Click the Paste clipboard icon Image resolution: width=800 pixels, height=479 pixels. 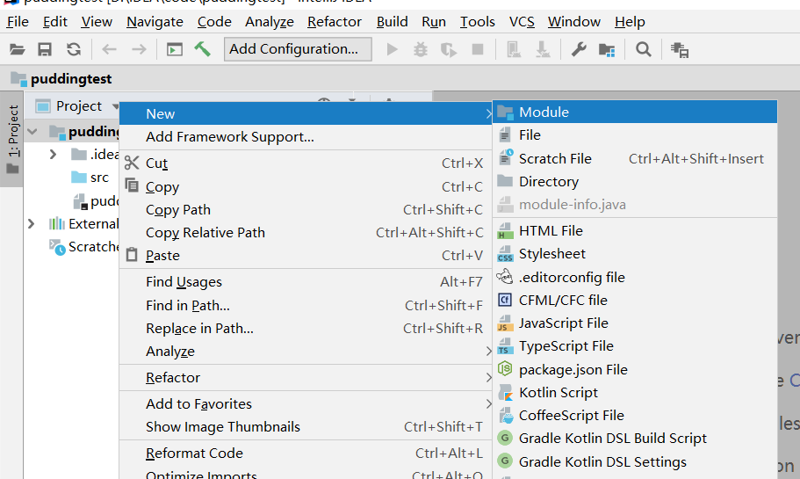tap(132, 254)
